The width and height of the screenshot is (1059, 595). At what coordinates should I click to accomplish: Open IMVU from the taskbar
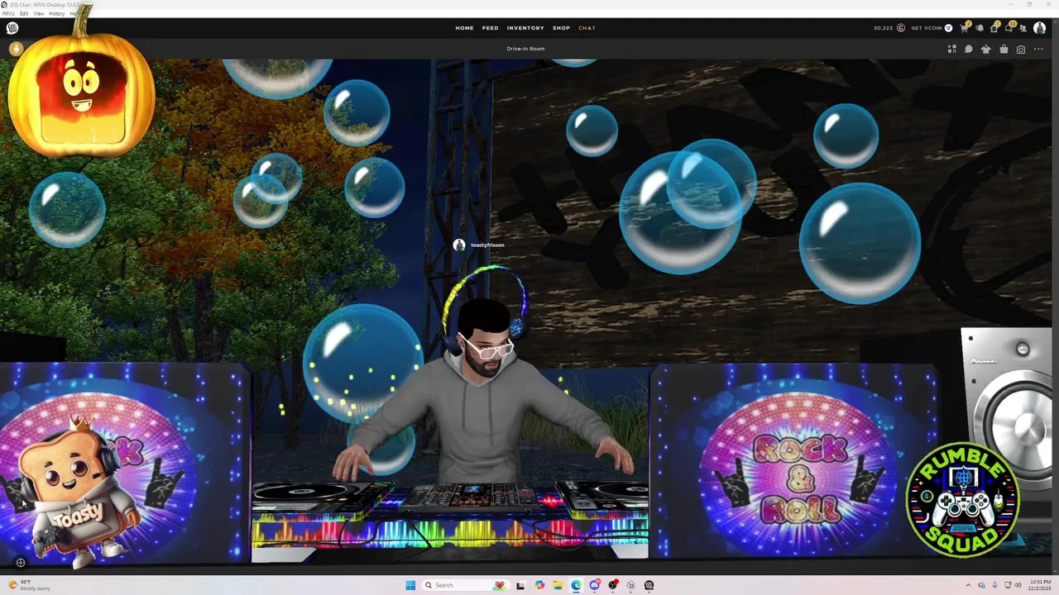649,585
